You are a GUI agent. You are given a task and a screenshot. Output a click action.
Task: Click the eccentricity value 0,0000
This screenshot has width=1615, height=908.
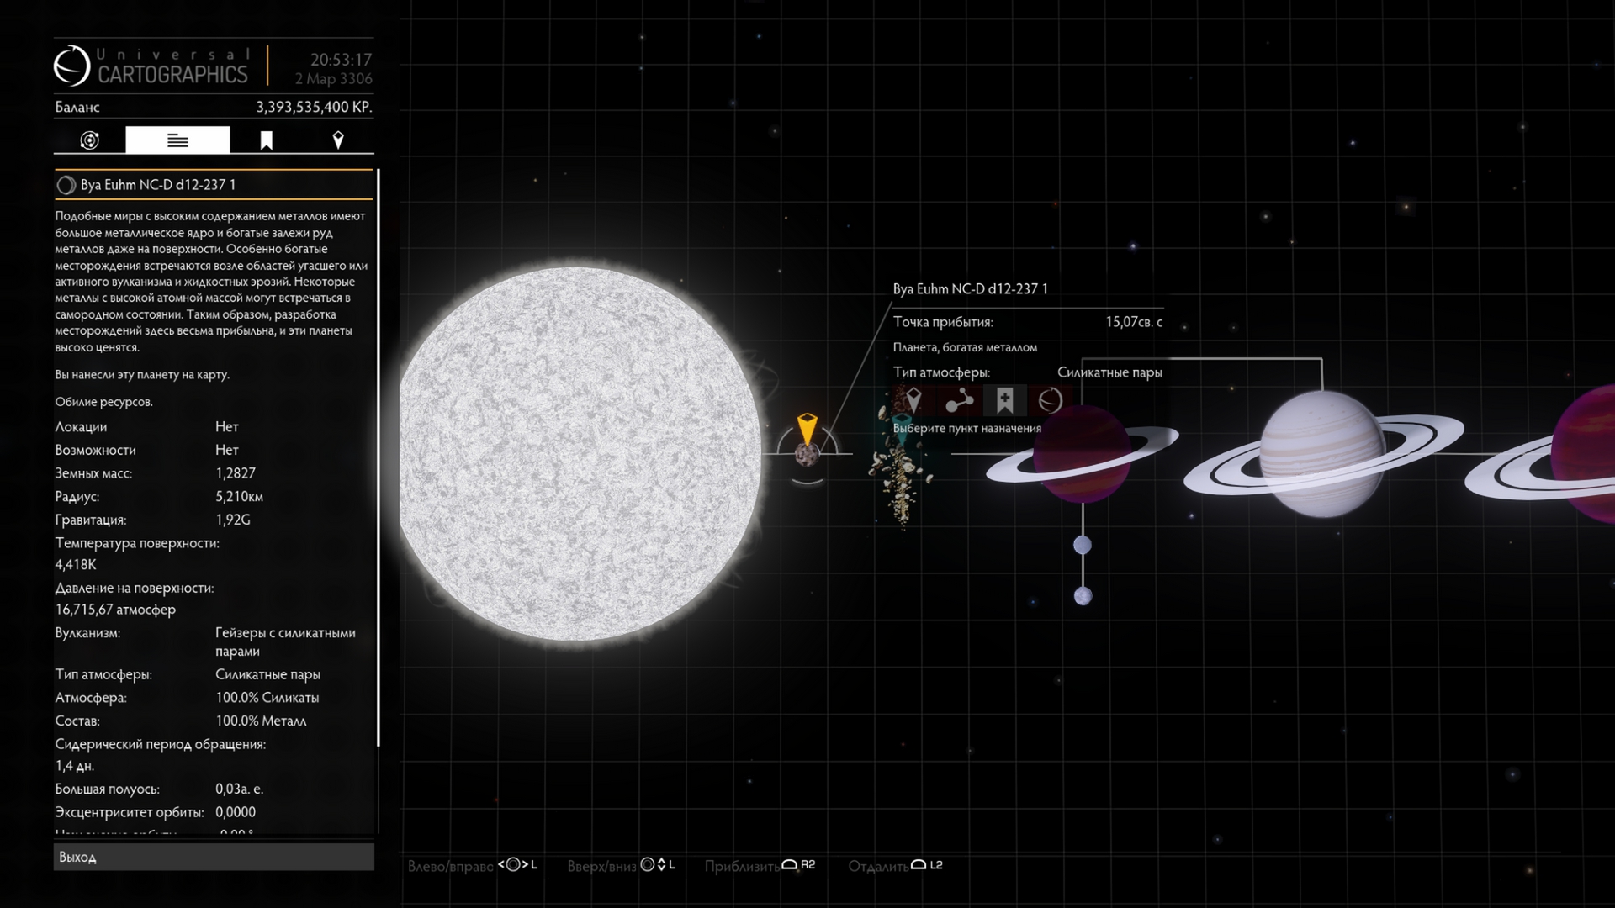(236, 813)
